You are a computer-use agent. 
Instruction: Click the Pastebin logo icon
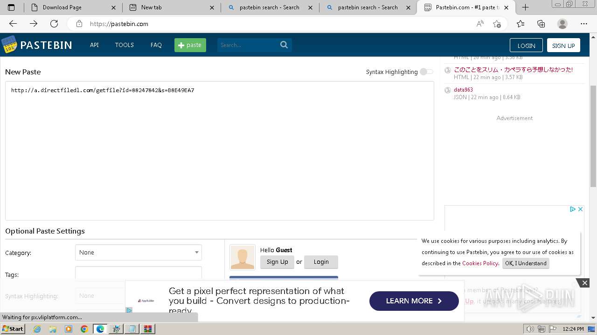click(x=9, y=45)
